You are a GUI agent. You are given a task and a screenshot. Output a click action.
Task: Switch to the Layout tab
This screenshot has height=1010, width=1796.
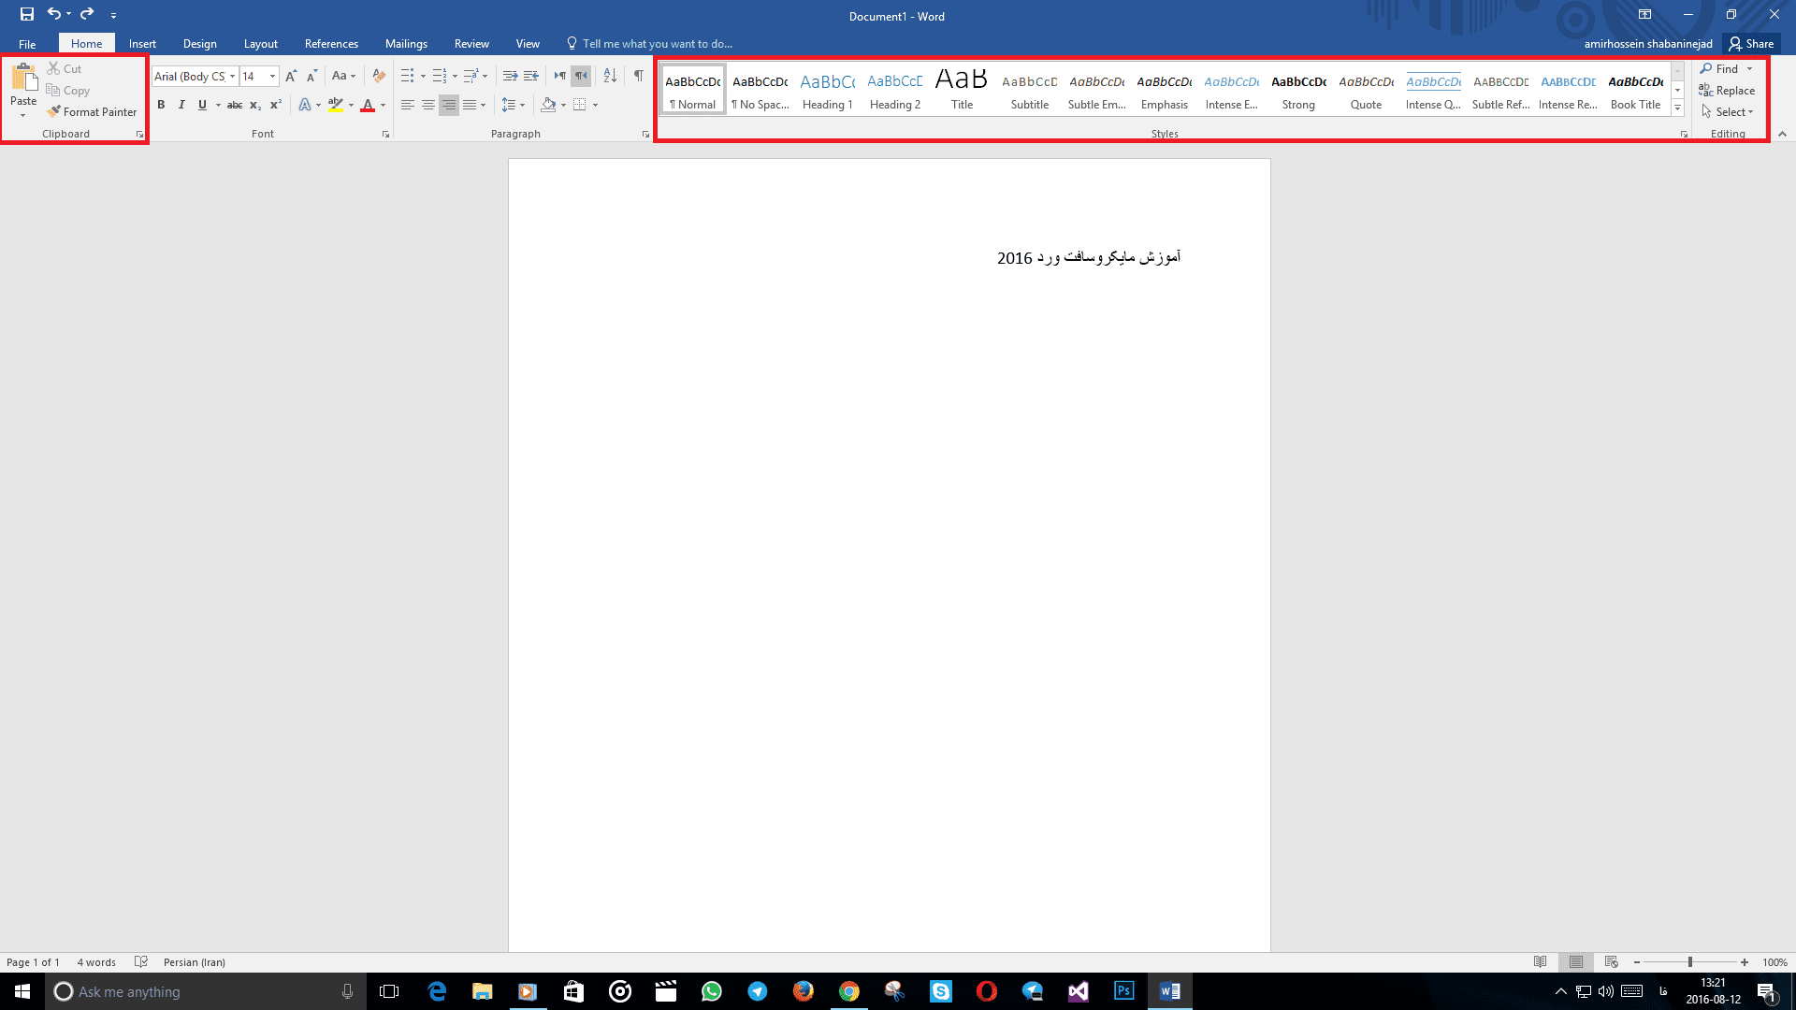(x=260, y=44)
